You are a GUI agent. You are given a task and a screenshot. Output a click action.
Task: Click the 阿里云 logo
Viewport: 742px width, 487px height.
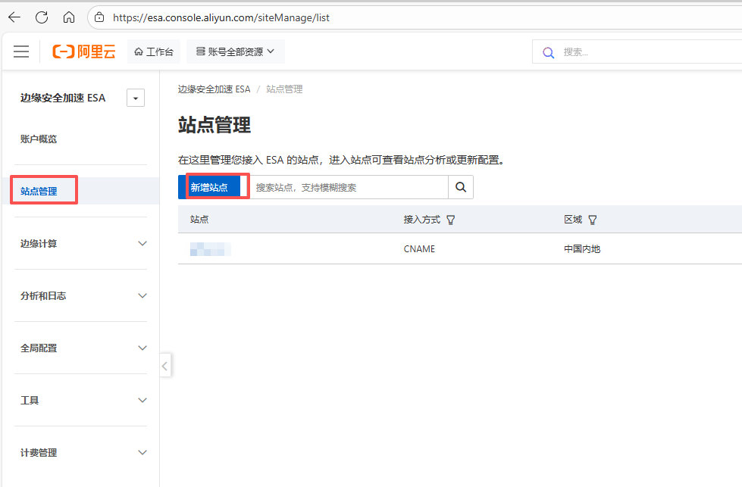pyautogui.click(x=84, y=52)
